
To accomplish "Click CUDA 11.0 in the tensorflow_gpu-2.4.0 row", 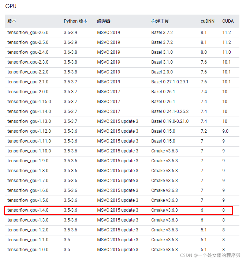I will pyautogui.click(x=227, y=52).
